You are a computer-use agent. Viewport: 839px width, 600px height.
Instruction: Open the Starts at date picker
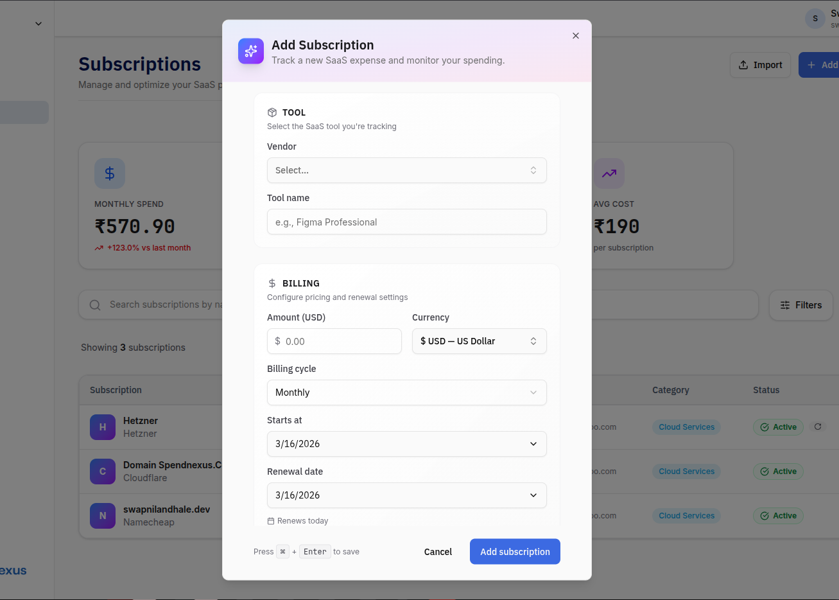406,444
